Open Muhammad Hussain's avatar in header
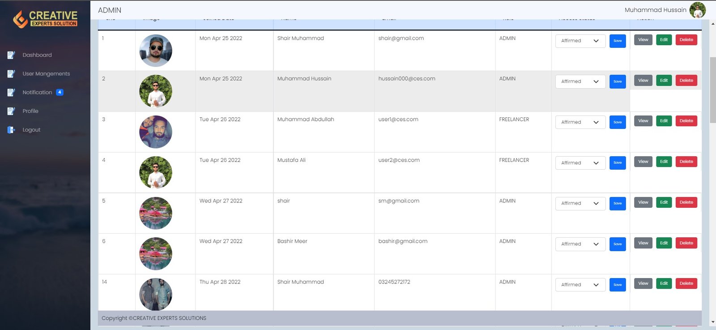Viewport: 716px width, 330px height. [697, 10]
